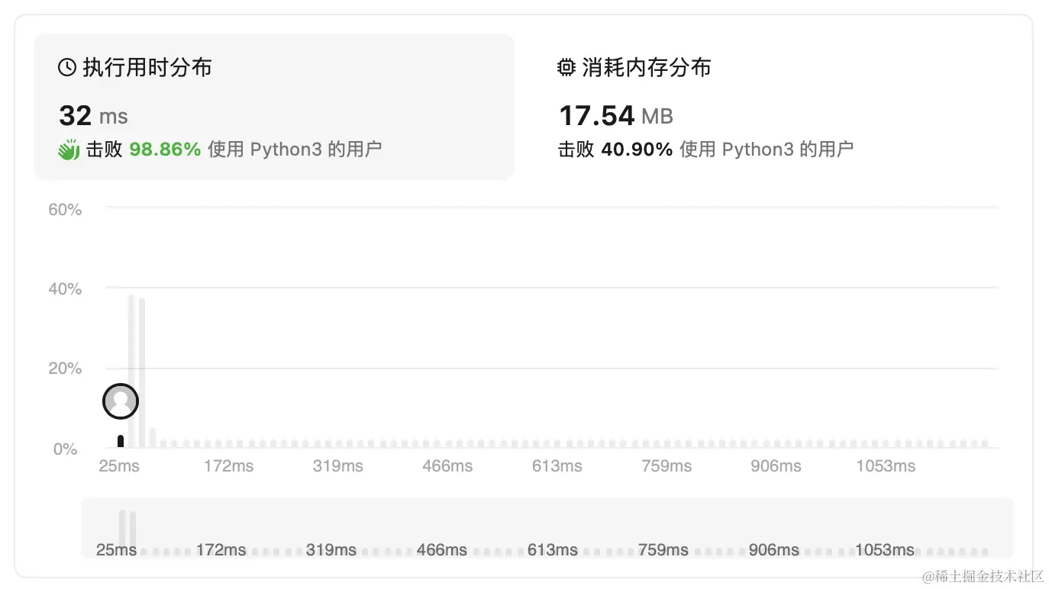Click 906ms in the bottom range overview strip
The image size is (1049, 589).
click(x=774, y=550)
